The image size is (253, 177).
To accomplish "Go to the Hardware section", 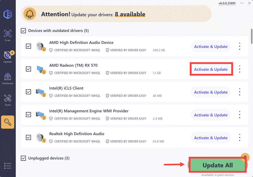I will [x=8, y=79].
